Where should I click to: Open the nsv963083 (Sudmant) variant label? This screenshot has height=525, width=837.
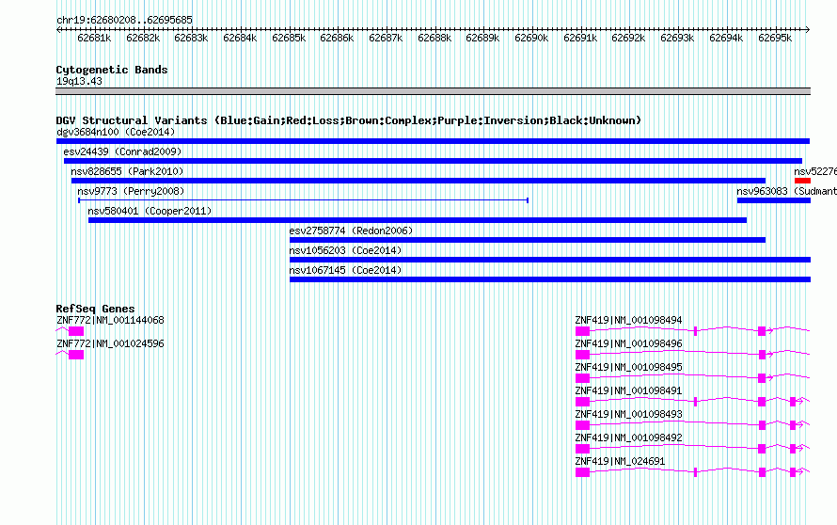(x=786, y=191)
